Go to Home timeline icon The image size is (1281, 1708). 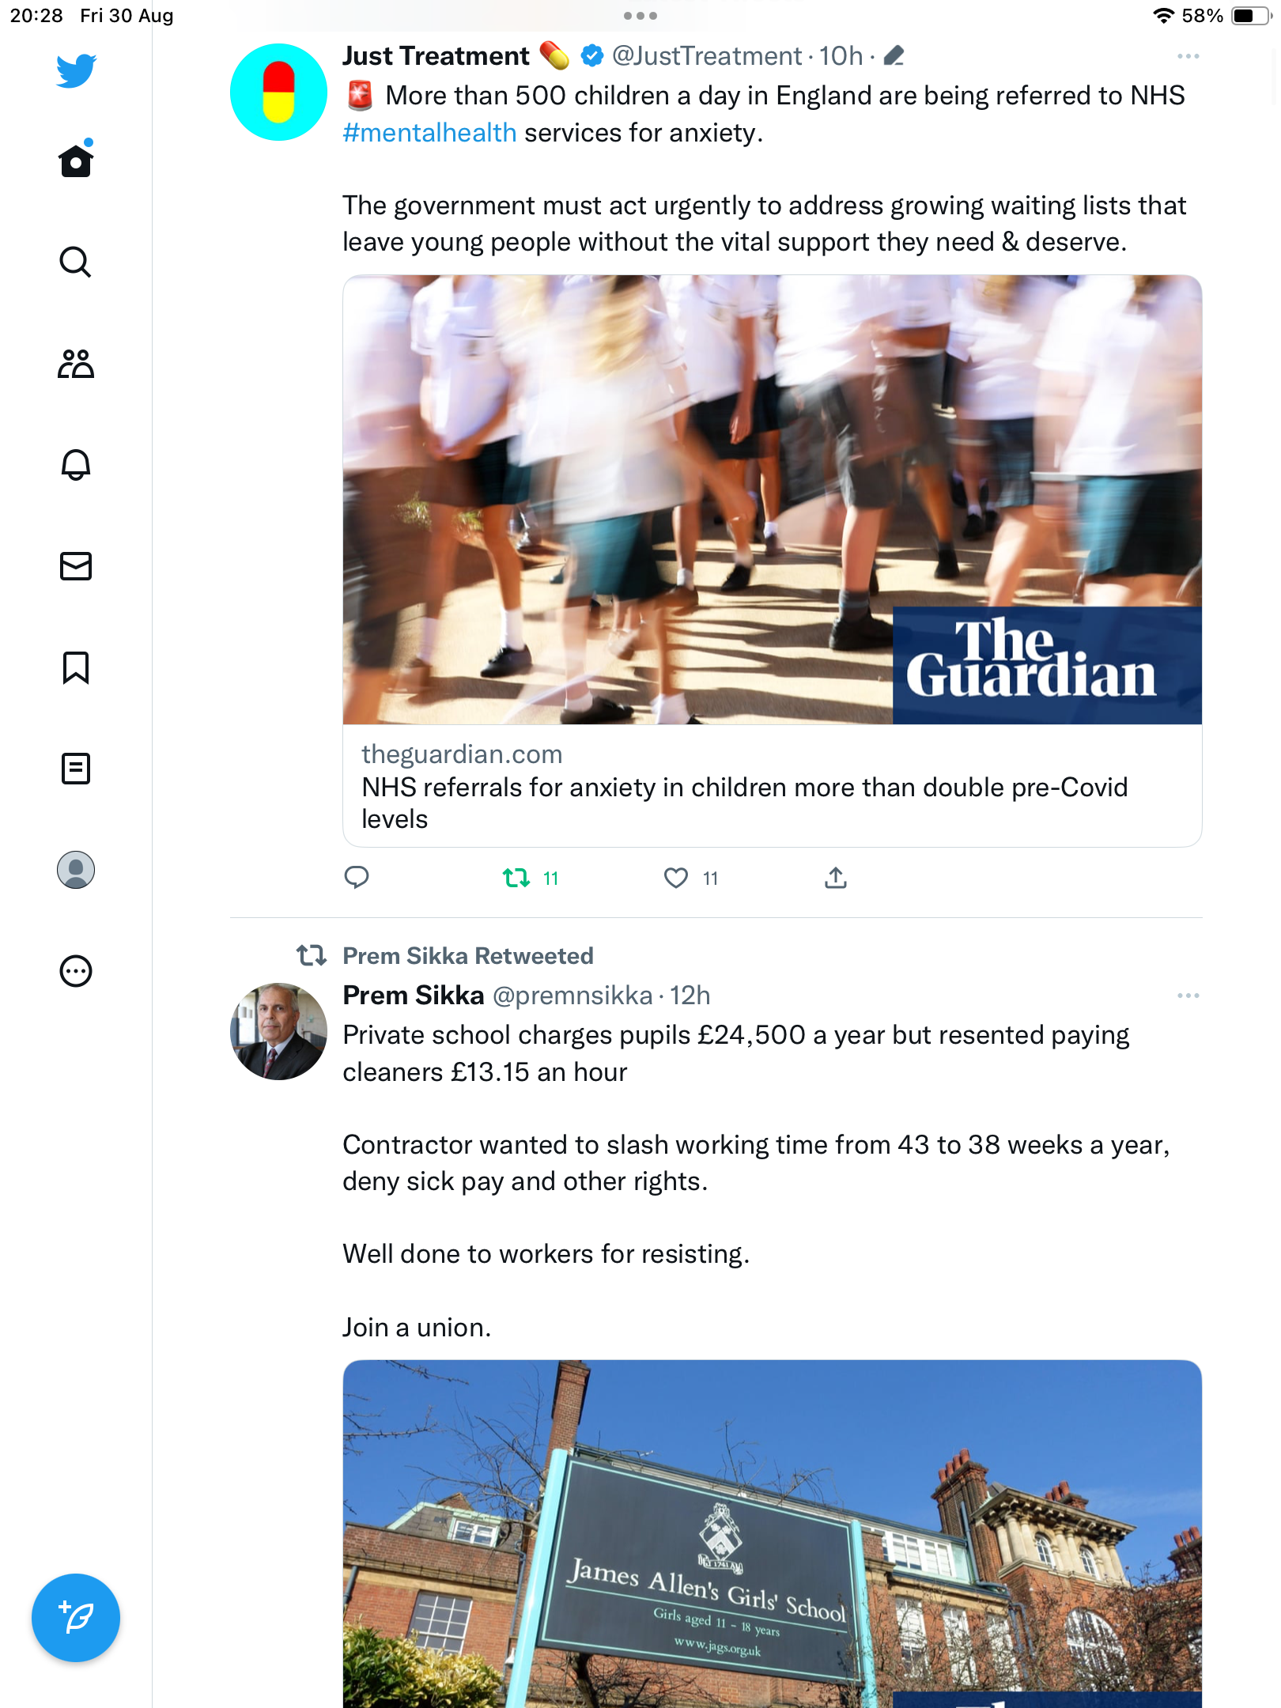coord(76,160)
